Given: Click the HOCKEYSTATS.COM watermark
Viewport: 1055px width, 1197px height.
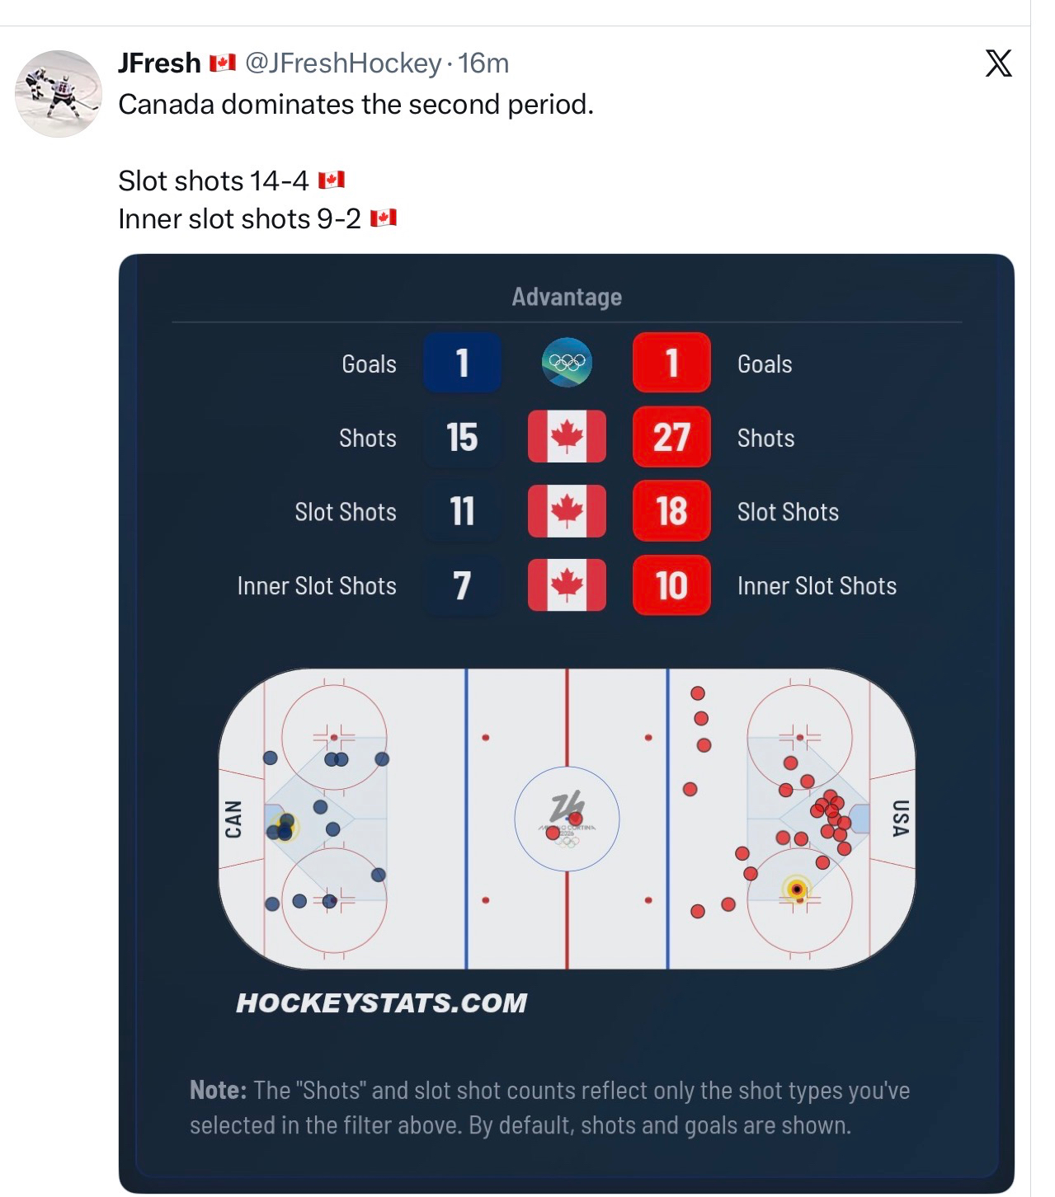Looking at the screenshot, I should 381,1002.
